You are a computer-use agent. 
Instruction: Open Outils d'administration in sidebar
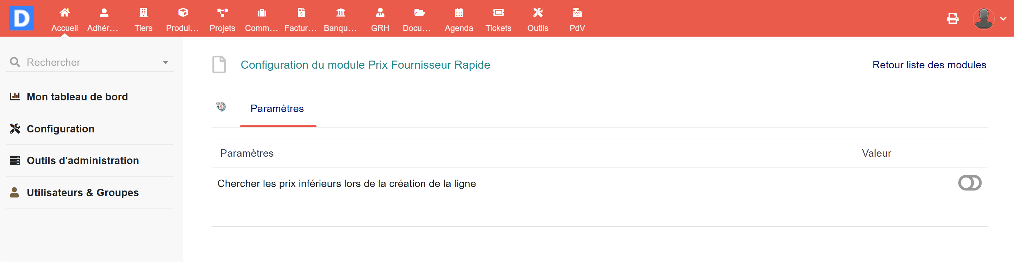click(83, 161)
